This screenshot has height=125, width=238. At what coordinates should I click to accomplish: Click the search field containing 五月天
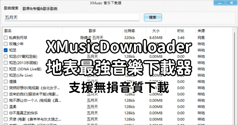pos(71,17)
